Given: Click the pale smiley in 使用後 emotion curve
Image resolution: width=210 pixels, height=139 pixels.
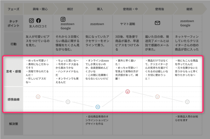Looking at the screenshot, I should coord(157,97).
